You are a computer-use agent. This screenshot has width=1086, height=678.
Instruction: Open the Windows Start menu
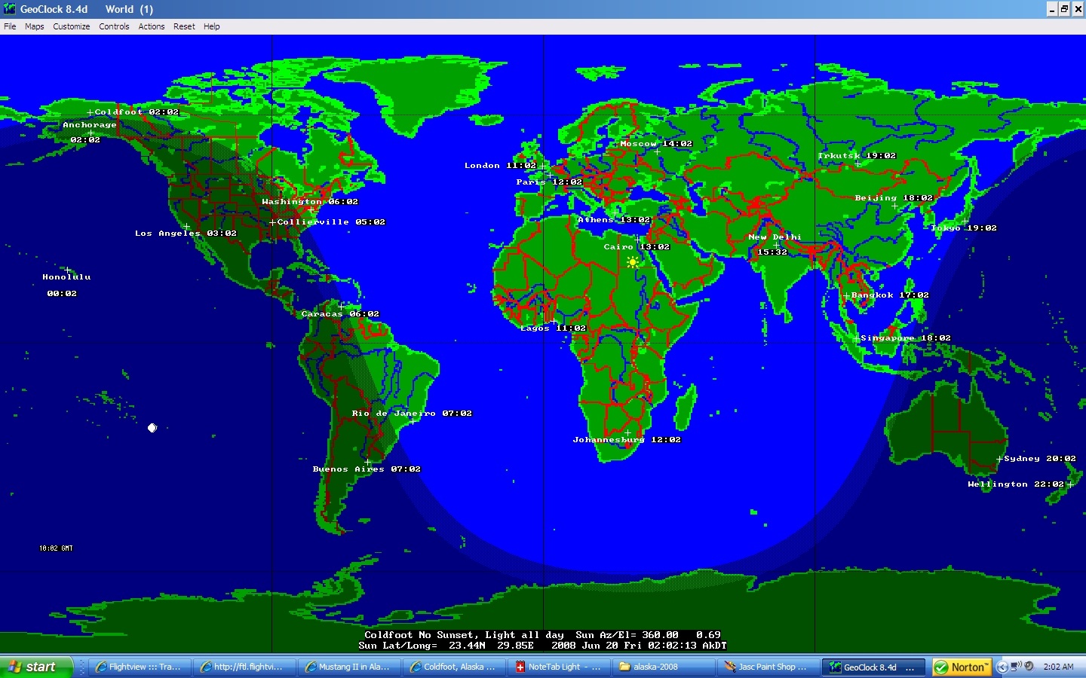click(35, 667)
